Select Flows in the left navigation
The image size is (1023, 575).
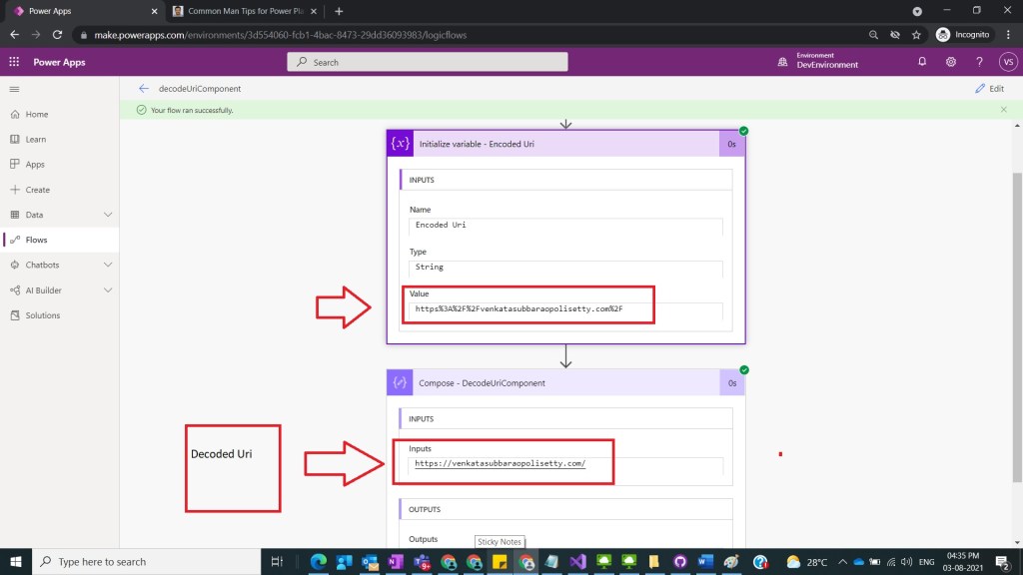coord(36,240)
